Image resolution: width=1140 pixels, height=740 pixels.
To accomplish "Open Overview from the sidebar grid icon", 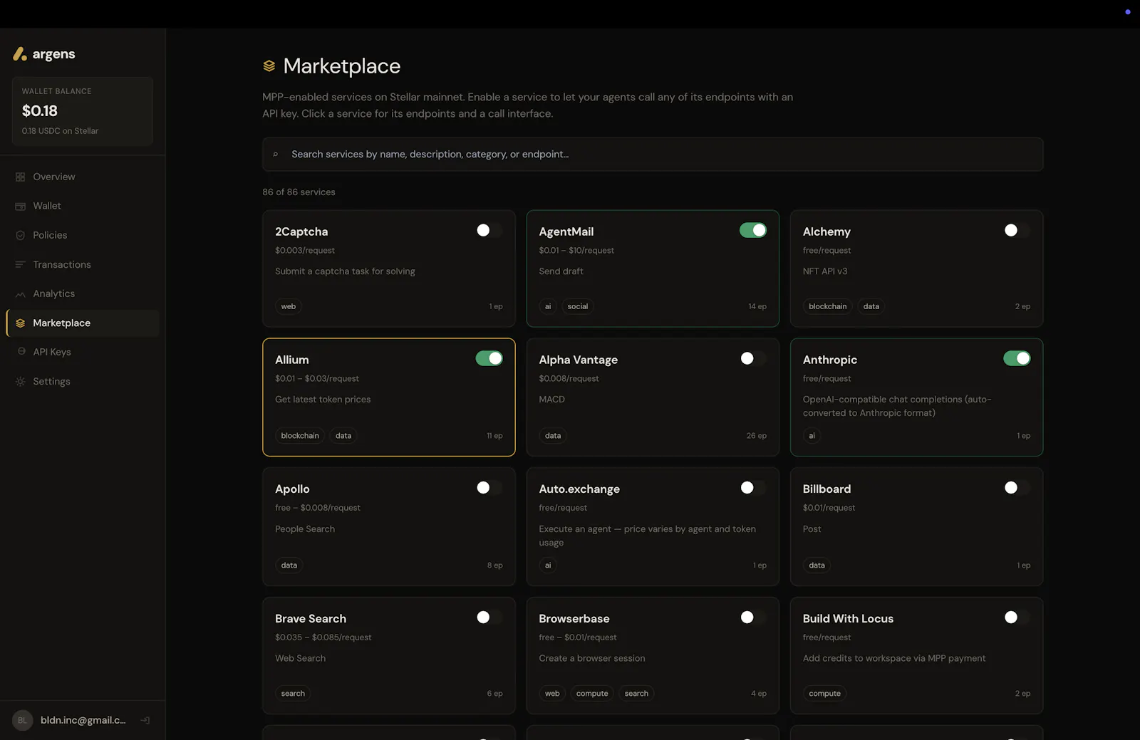I will click(20, 177).
